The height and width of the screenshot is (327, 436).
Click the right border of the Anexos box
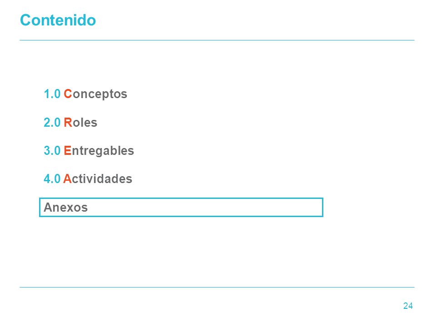tap(322, 208)
